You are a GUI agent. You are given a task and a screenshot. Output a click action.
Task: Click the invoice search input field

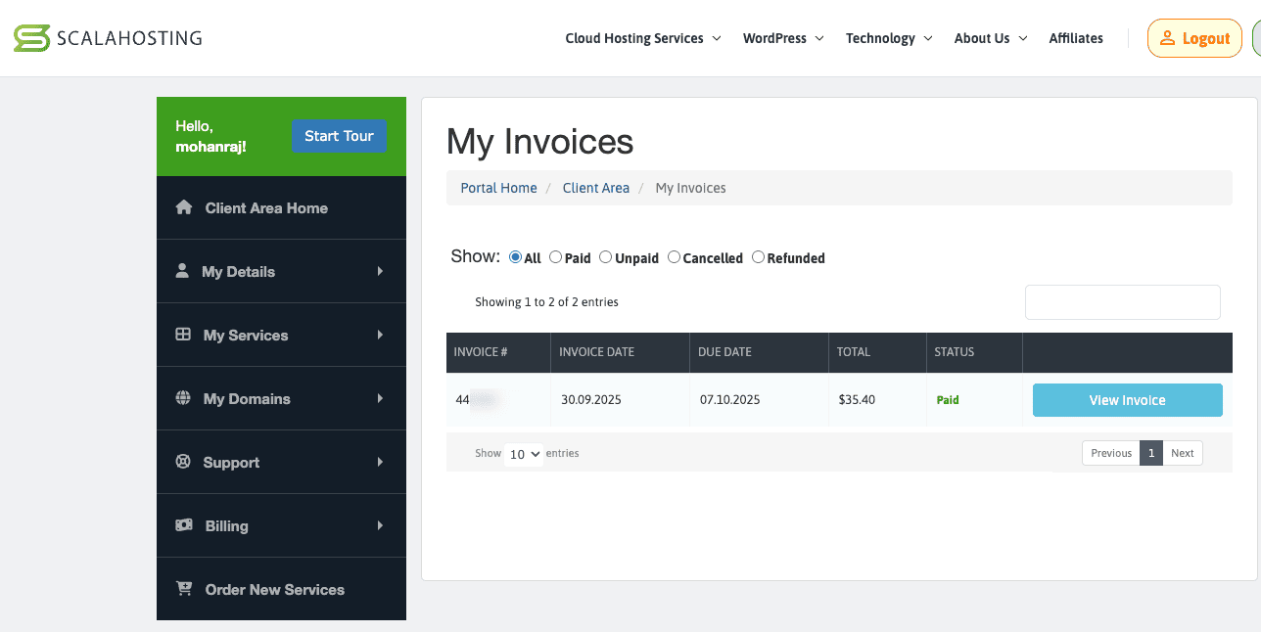pyautogui.click(x=1123, y=302)
